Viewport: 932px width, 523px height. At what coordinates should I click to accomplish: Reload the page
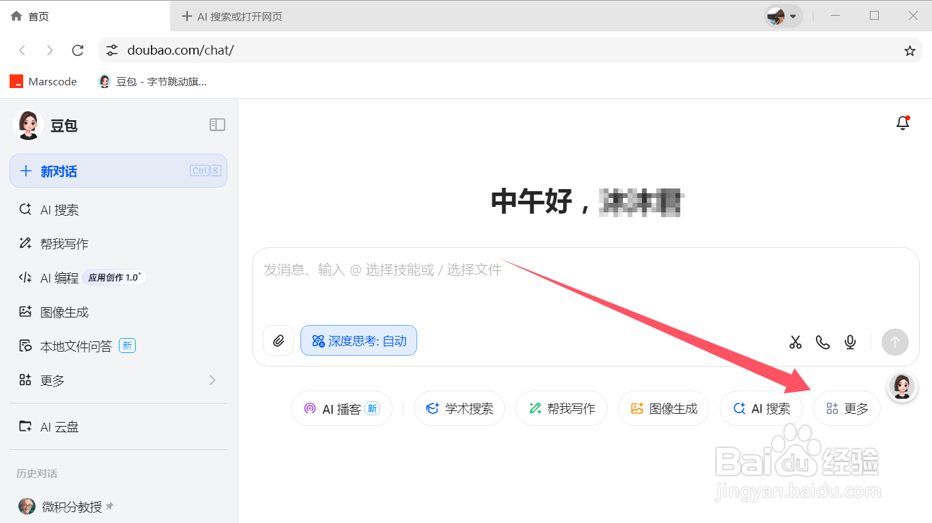(x=78, y=51)
